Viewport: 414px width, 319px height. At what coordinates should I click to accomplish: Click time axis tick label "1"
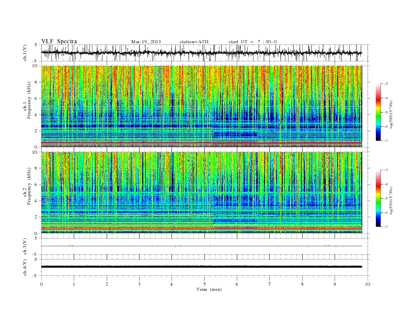pyautogui.click(x=74, y=284)
